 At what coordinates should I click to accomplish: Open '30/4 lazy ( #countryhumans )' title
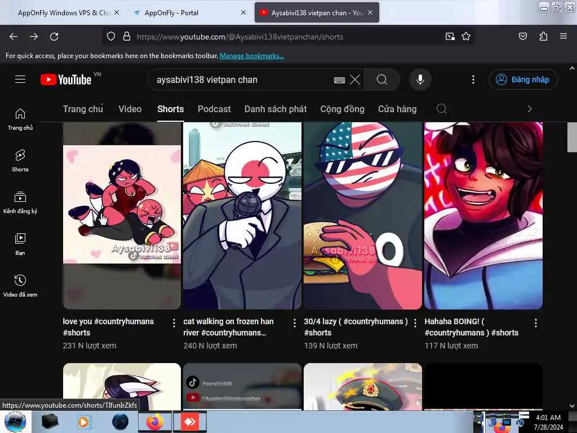pos(356,327)
